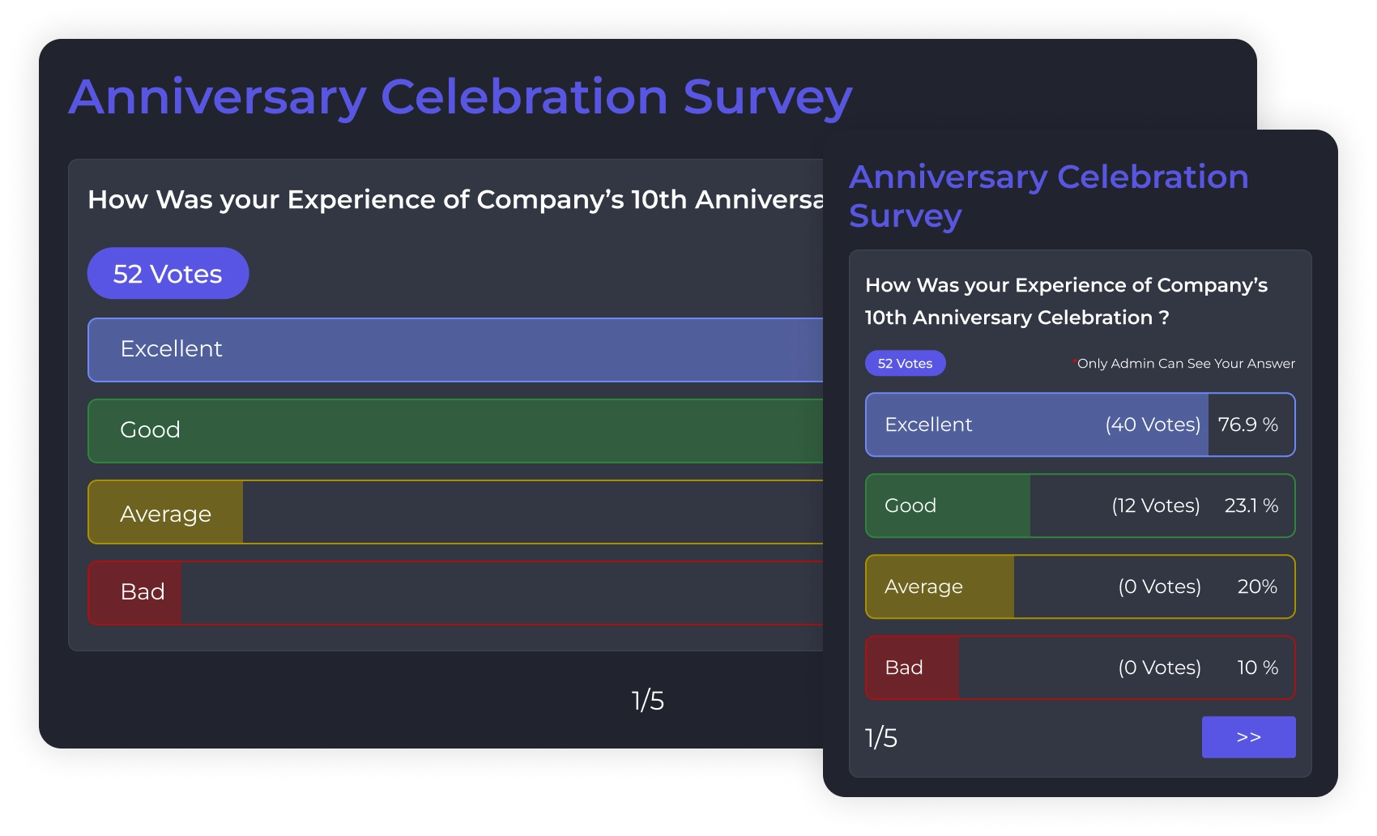1377x836 pixels.
Task: Click the 23.1 % percentage label
Action: point(1251,505)
